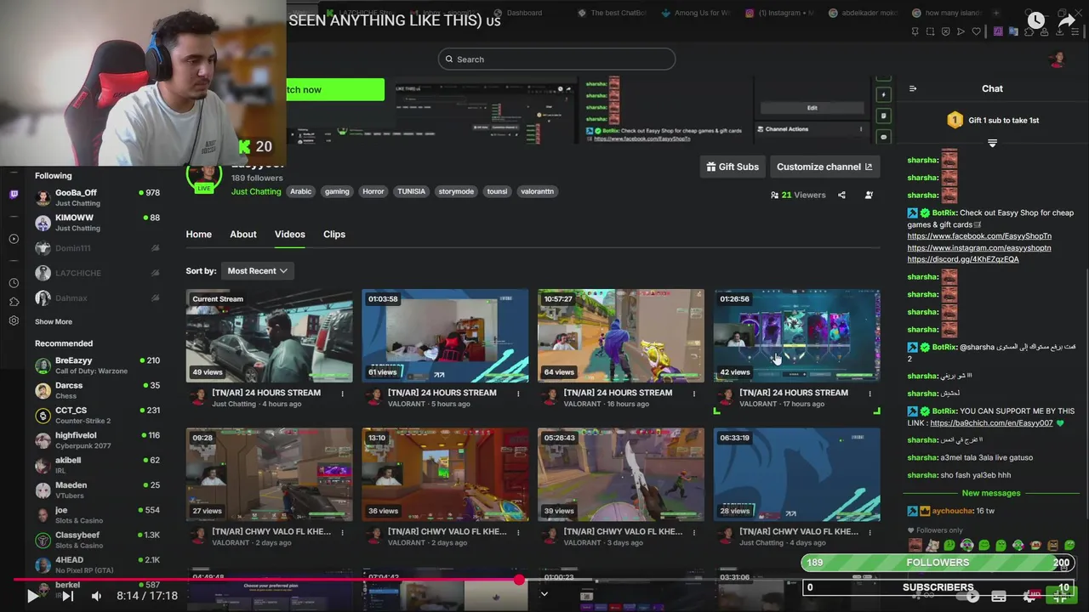The width and height of the screenshot is (1089, 612).
Task: Click the send arrow icon in browser toolbar
Action: (x=961, y=31)
